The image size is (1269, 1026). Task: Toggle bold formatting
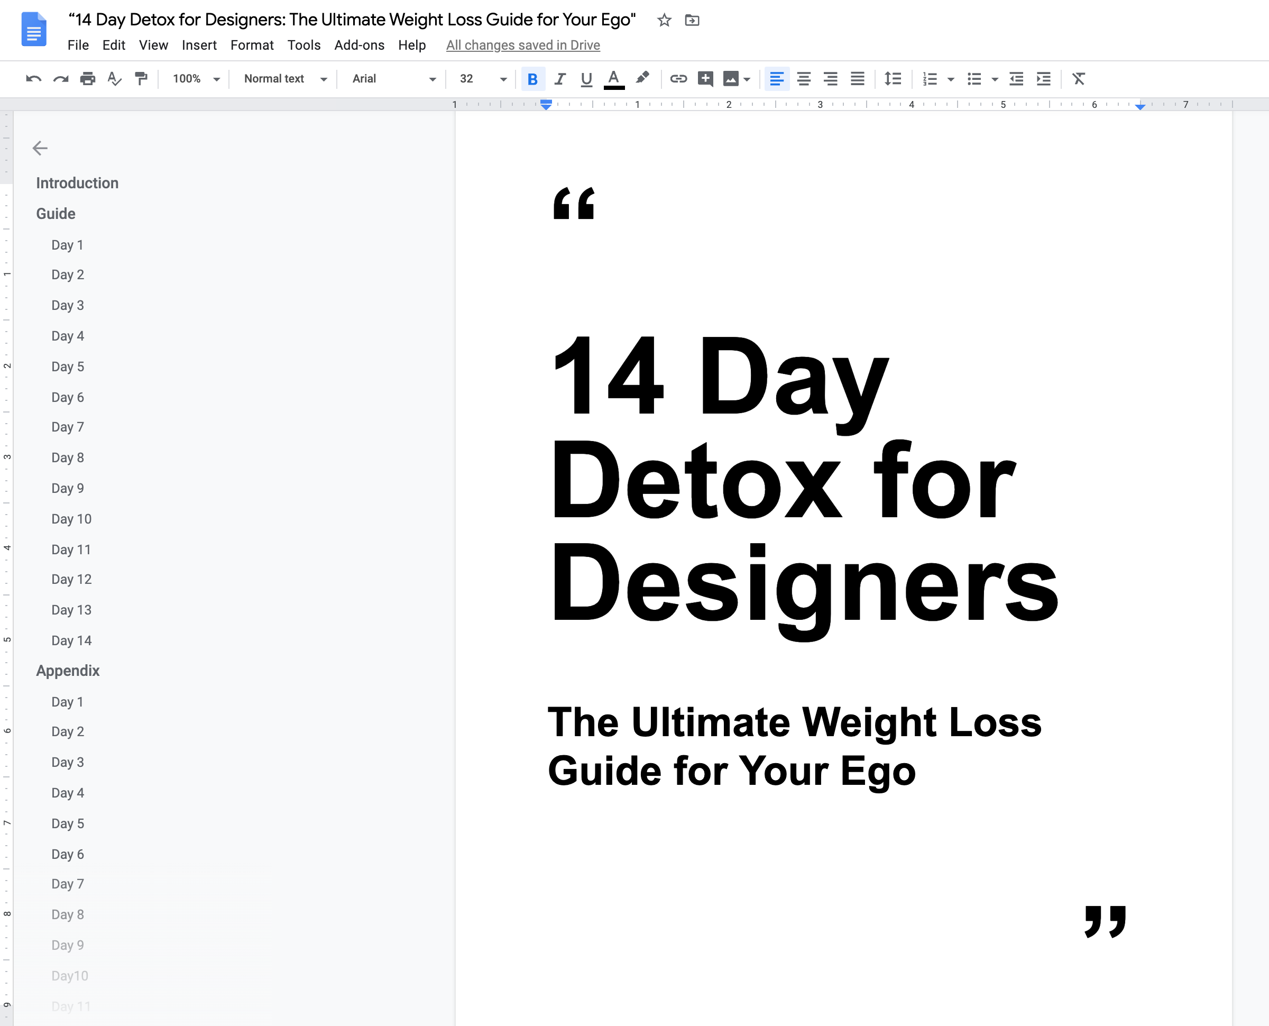533,79
